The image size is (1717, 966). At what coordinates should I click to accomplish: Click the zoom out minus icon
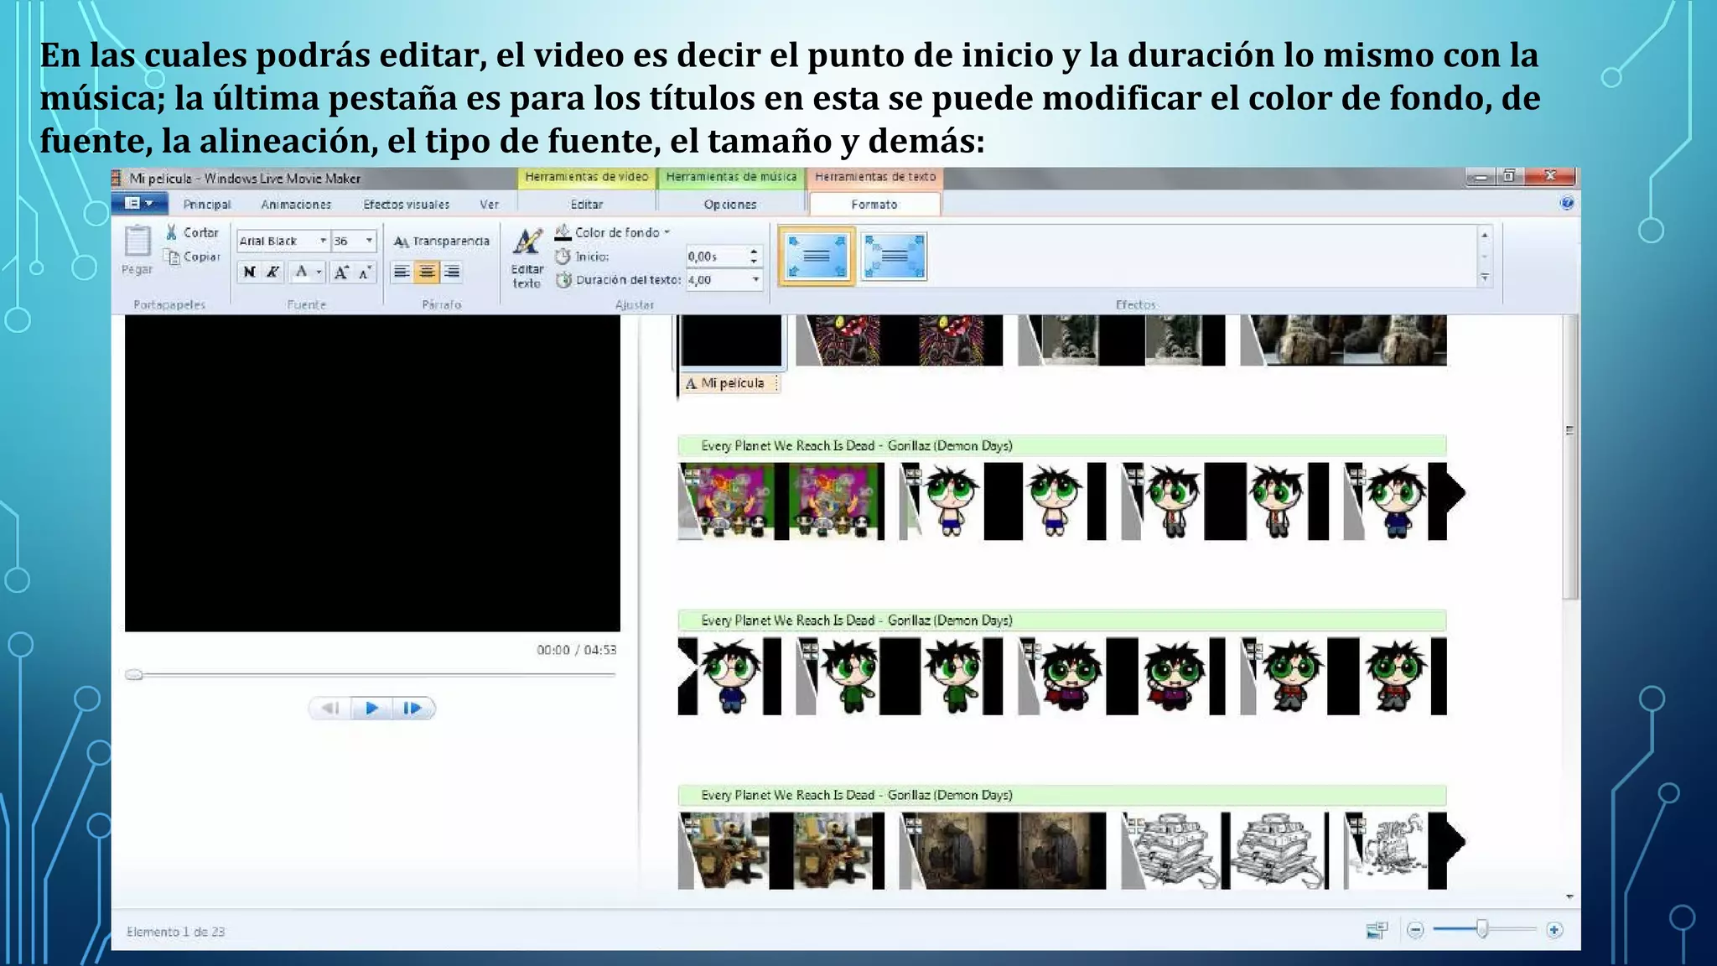tap(1415, 930)
